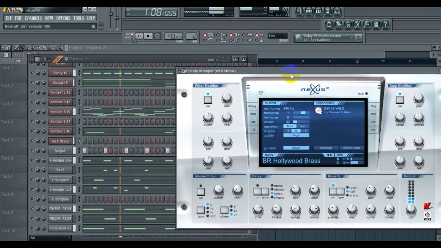Viewport: 441px width, 248px height.
Task: View project info document icon
Action: tap(376, 24)
